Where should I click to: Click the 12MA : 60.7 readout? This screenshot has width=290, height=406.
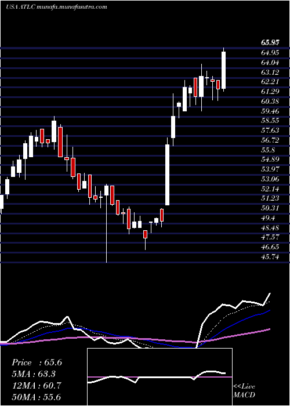coord(37,386)
